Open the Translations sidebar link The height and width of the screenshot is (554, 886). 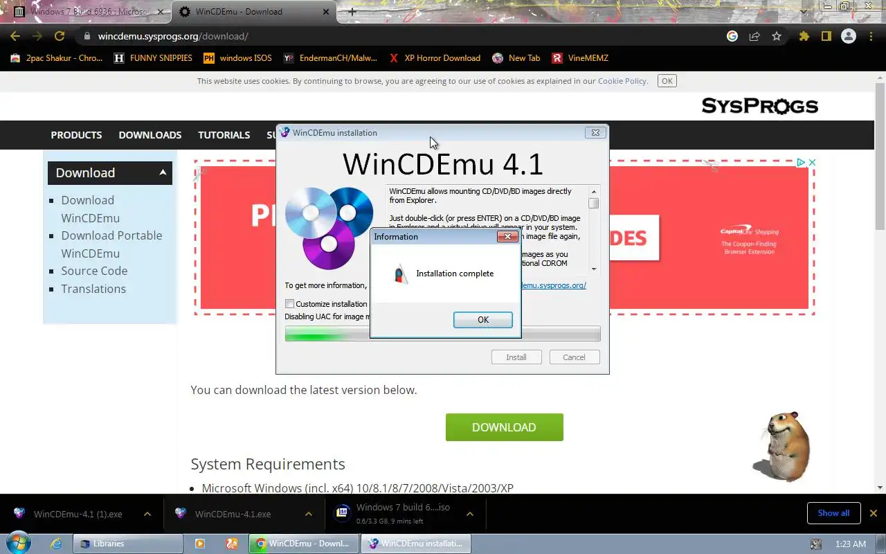click(93, 289)
